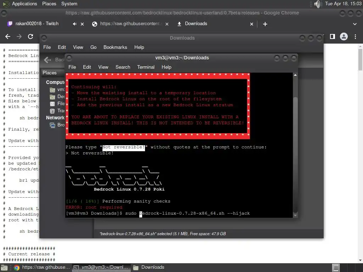
Task: Click the MATE logo icon in top panel
Action: (6, 4)
